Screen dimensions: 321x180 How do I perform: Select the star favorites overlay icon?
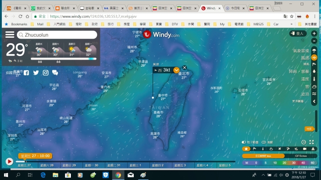click(246, 149)
